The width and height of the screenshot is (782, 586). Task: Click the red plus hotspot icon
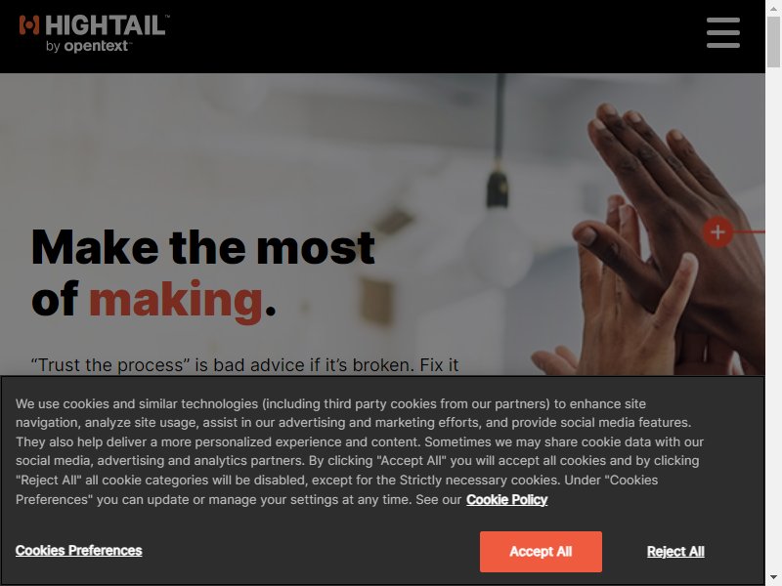[x=717, y=231]
